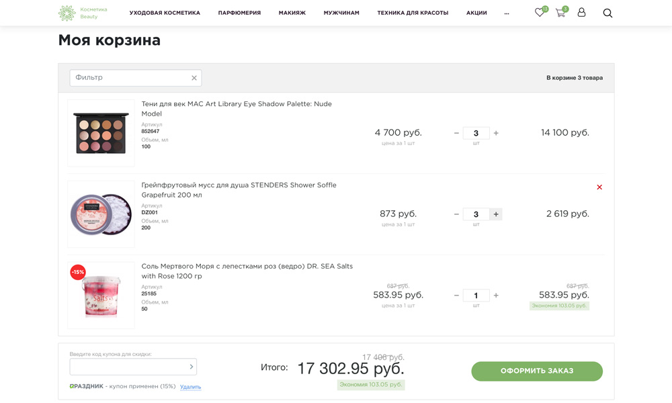
Task: Open the Парфюмерия menu
Action: click(239, 13)
